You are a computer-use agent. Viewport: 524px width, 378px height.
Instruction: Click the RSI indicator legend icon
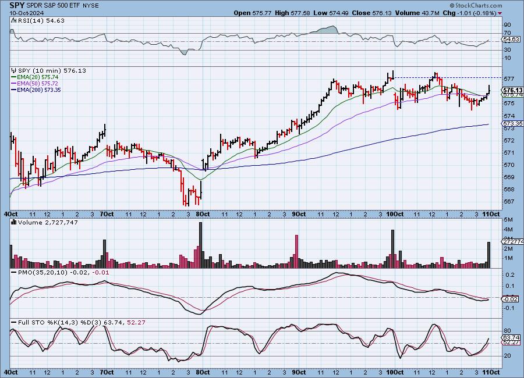pyautogui.click(x=13, y=20)
